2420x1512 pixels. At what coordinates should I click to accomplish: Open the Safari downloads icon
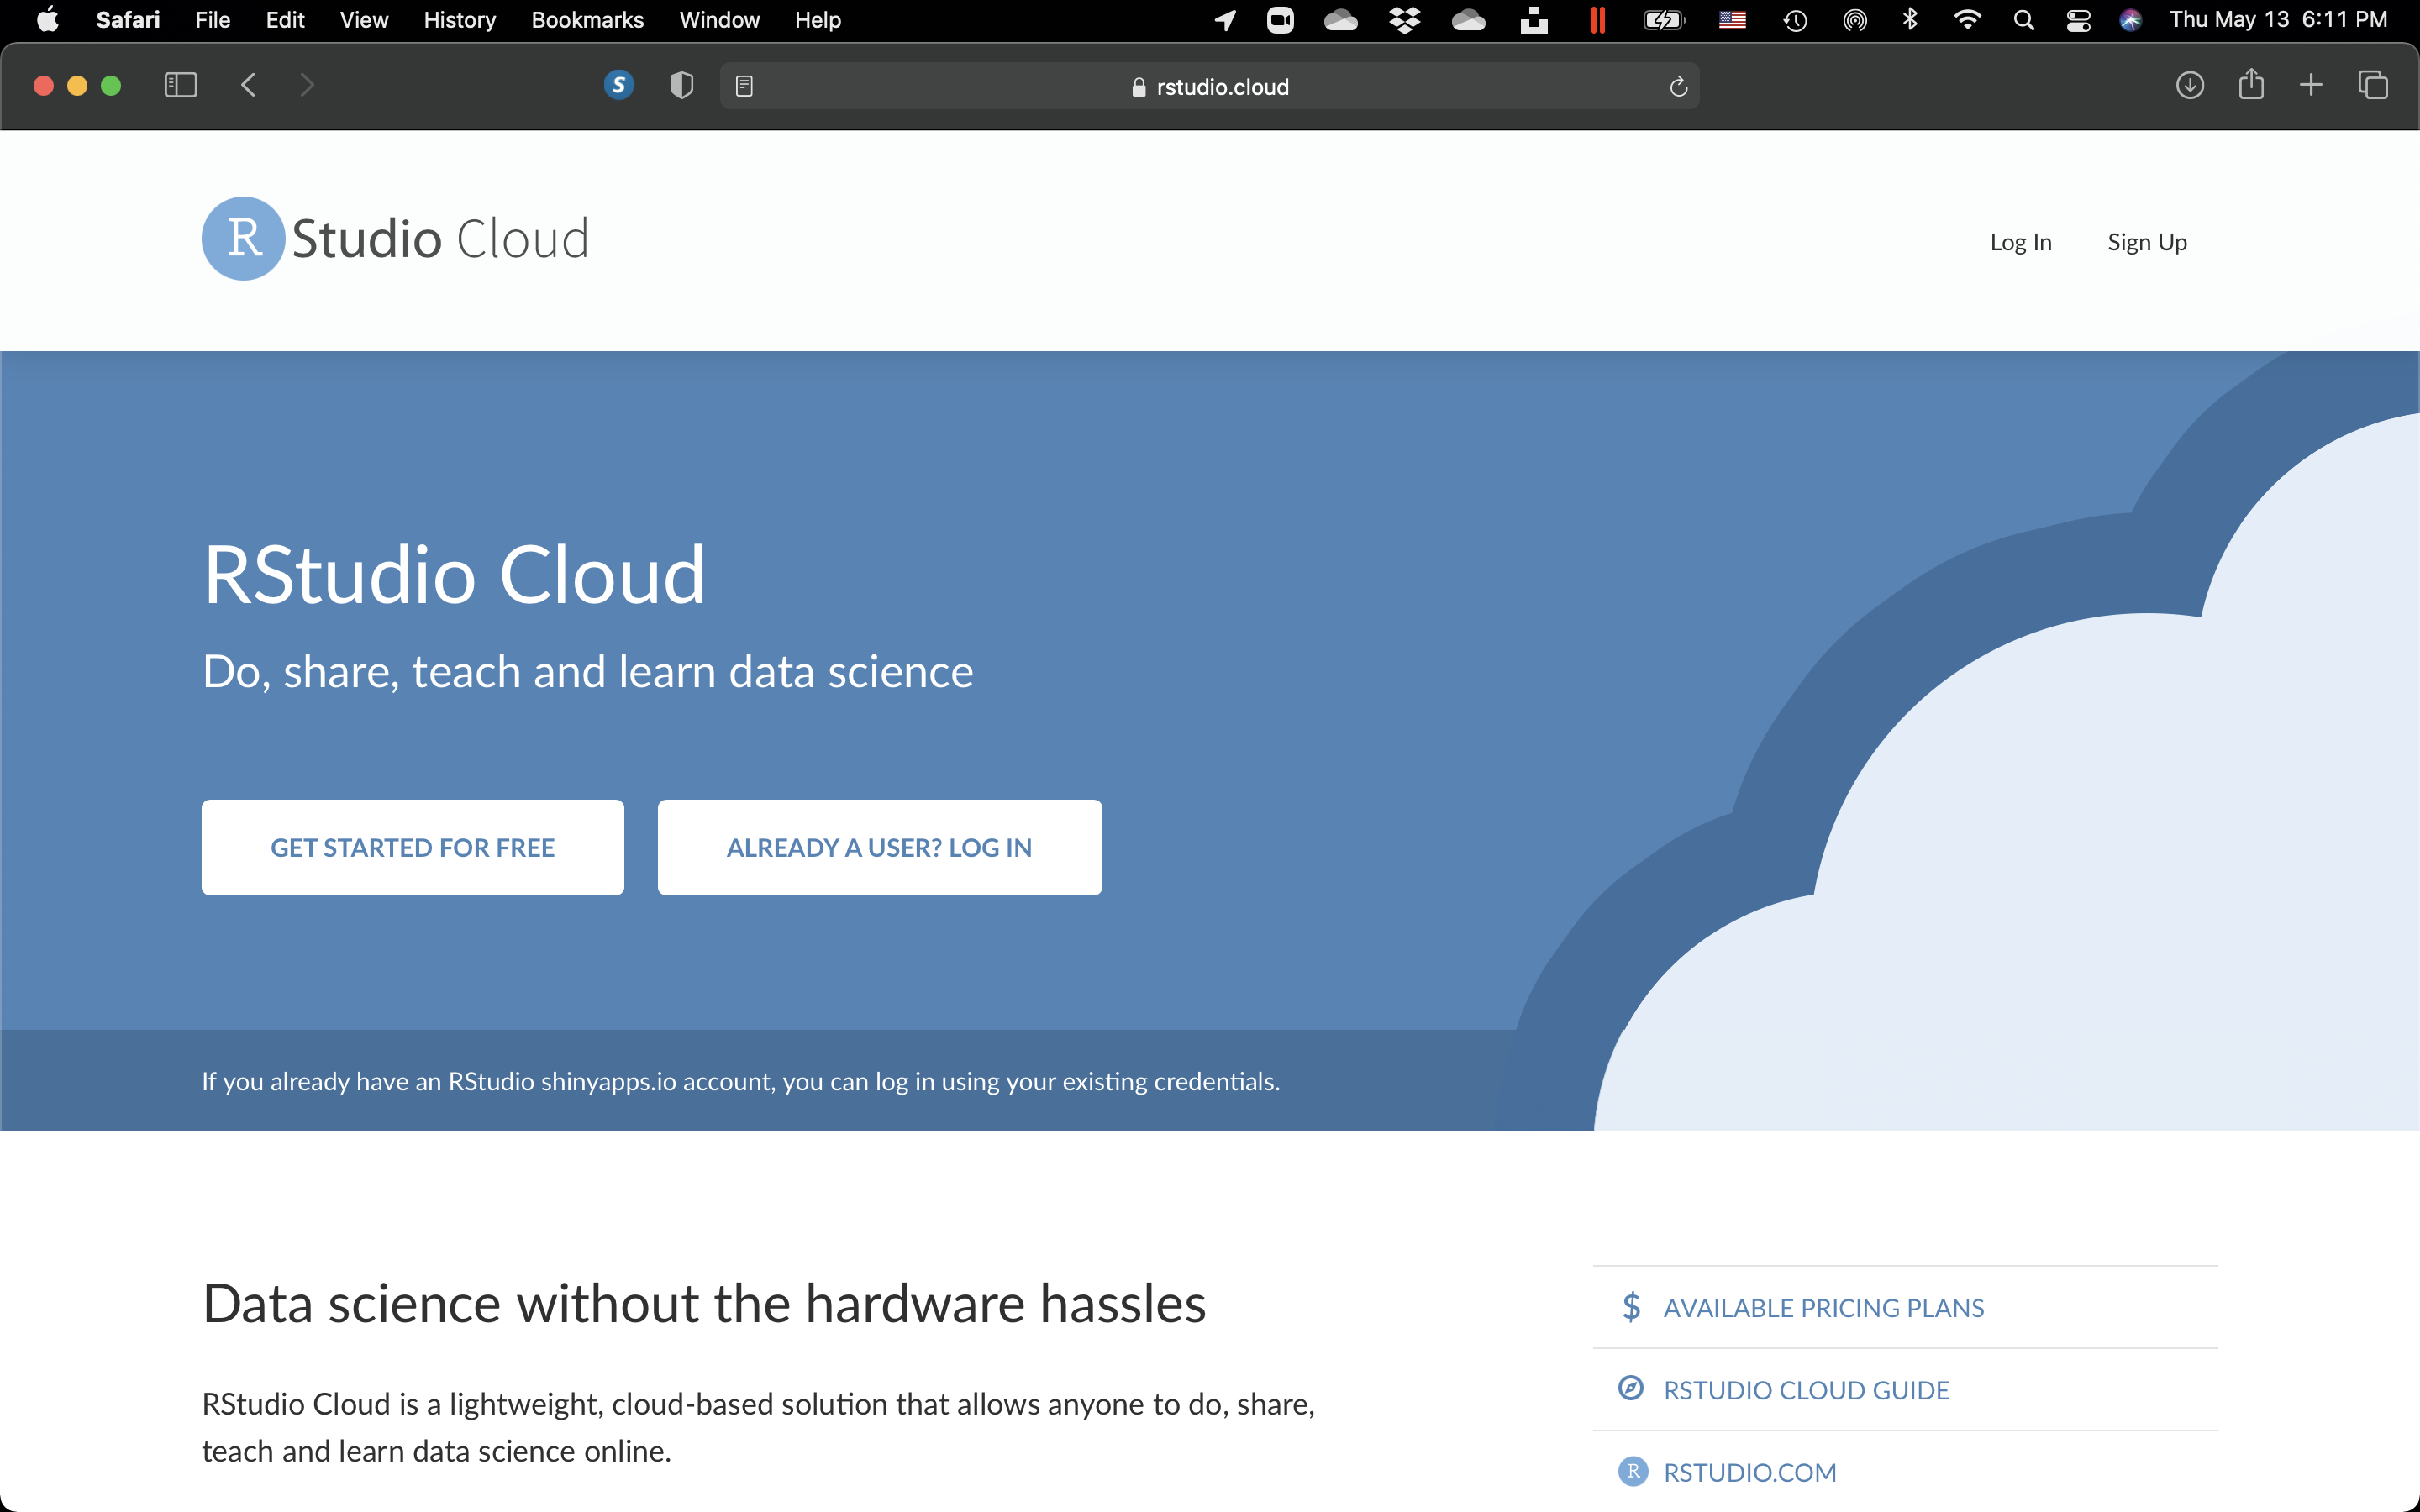coord(2190,86)
